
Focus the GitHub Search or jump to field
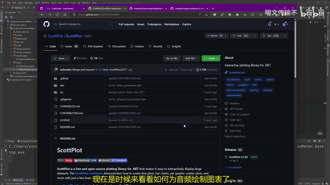point(84,24)
